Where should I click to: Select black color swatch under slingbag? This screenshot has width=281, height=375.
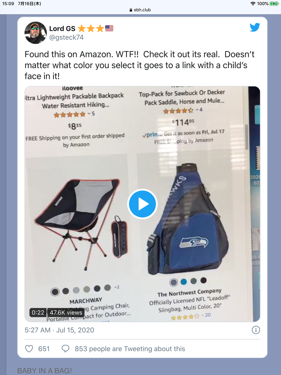(203, 280)
